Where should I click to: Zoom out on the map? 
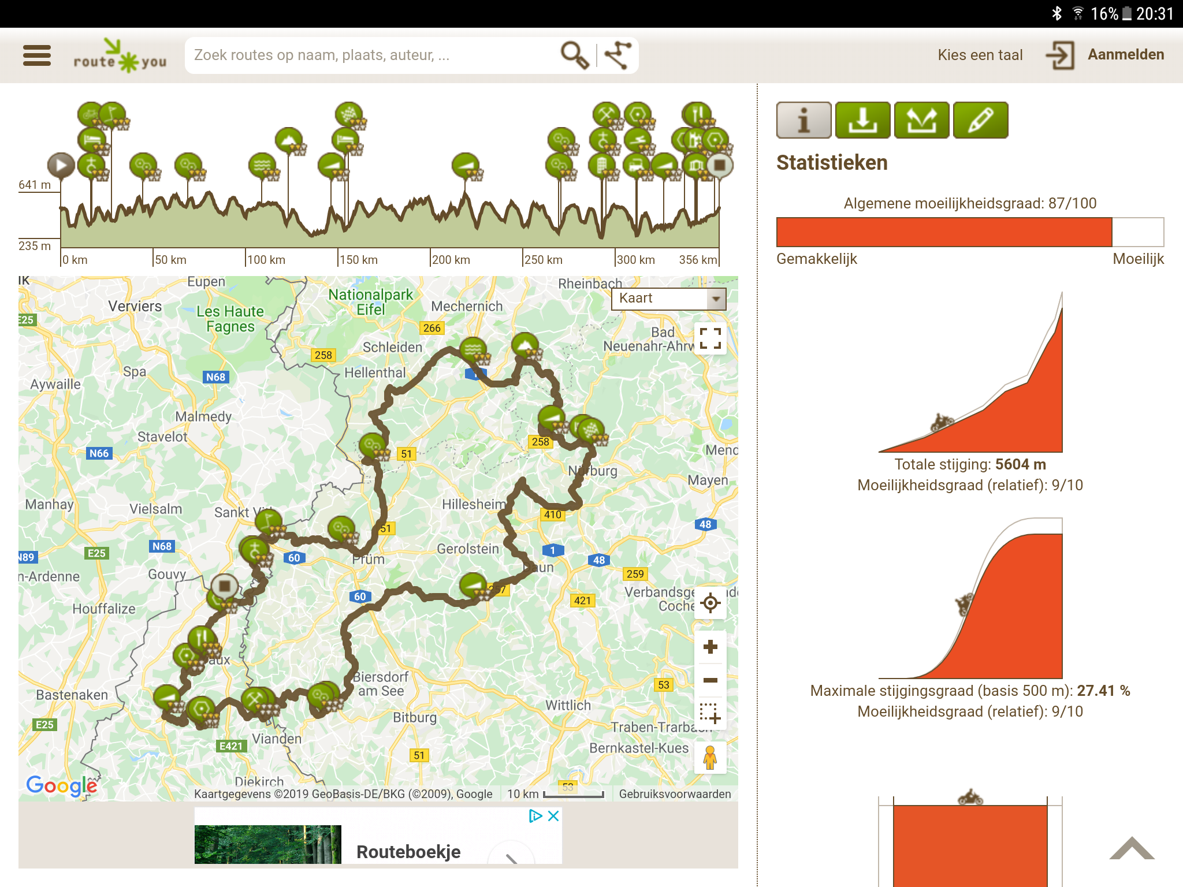click(x=710, y=680)
